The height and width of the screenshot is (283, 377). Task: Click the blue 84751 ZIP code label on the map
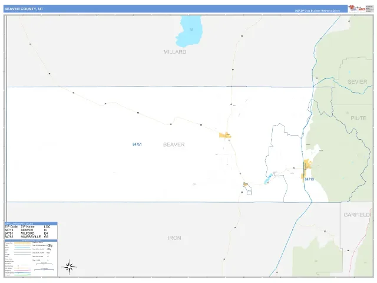[137, 144]
